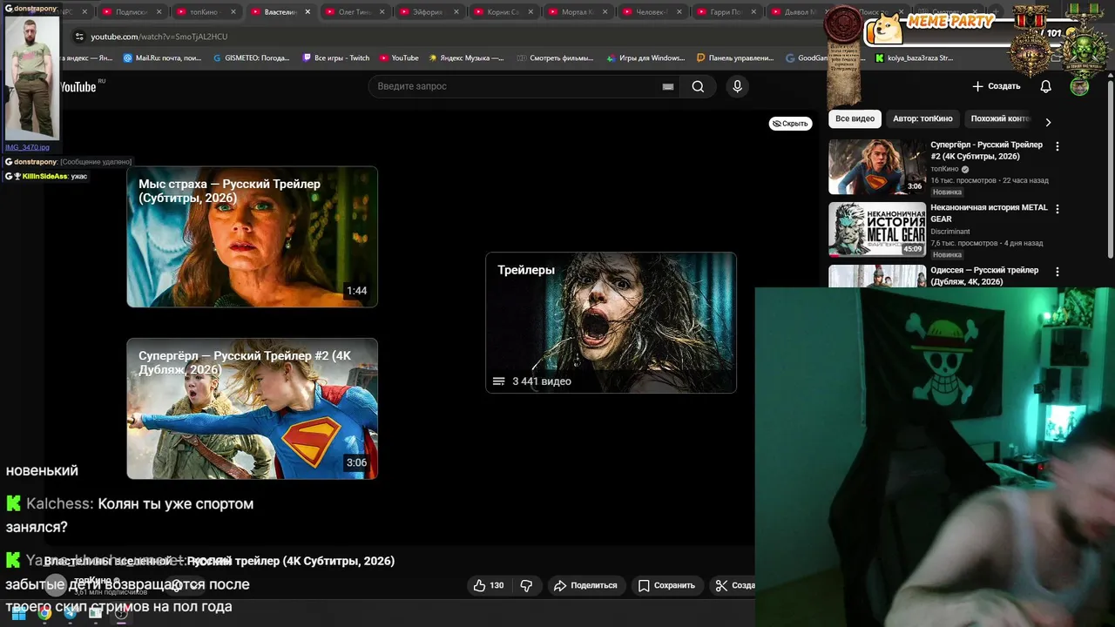Open options menu for METAL GEAR sidebar video
Image resolution: width=1115 pixels, height=627 pixels.
pos(1058,209)
